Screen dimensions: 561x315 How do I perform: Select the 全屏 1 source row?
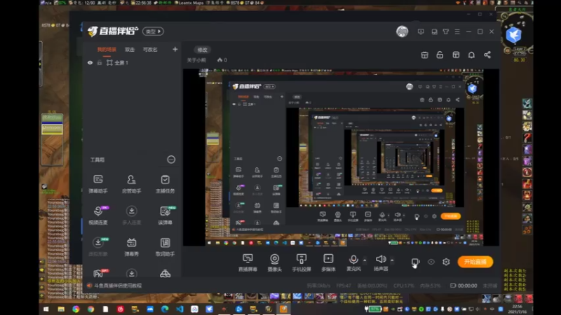click(x=131, y=62)
